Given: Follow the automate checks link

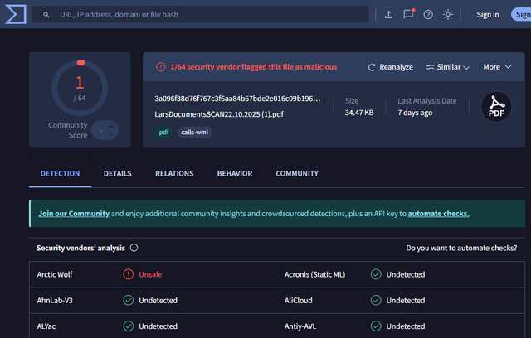Looking at the screenshot, I should point(439,214).
